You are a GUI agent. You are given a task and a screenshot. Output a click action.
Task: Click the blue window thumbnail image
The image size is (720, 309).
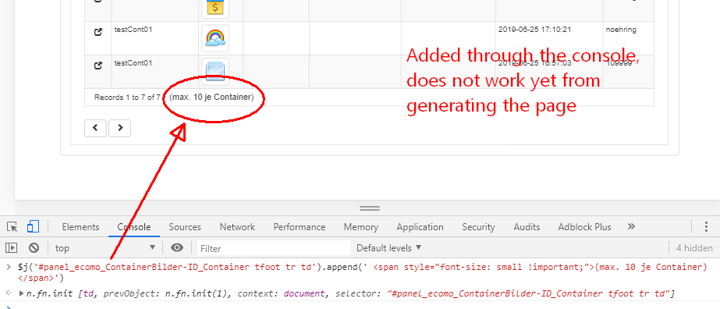(215, 71)
